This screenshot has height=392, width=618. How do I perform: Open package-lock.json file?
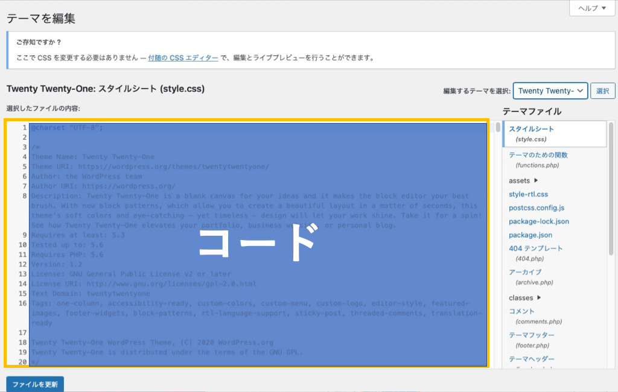(539, 221)
